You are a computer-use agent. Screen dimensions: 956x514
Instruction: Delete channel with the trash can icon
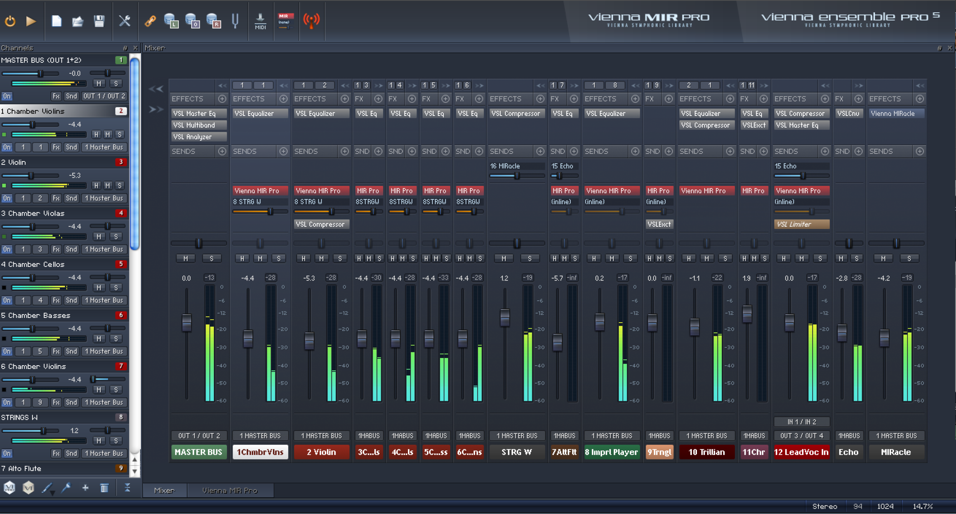pos(104,488)
